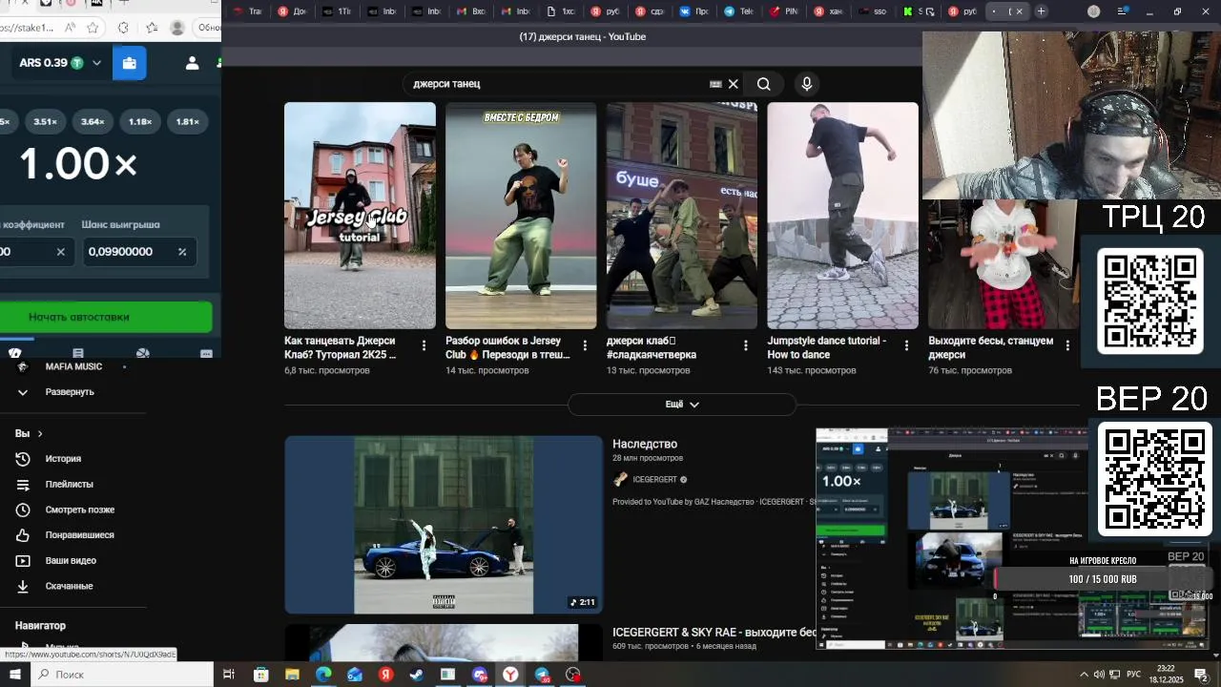This screenshot has width=1221, height=687.
Task: Click 'Навигатор' heading in sidebar
Action: click(40, 626)
